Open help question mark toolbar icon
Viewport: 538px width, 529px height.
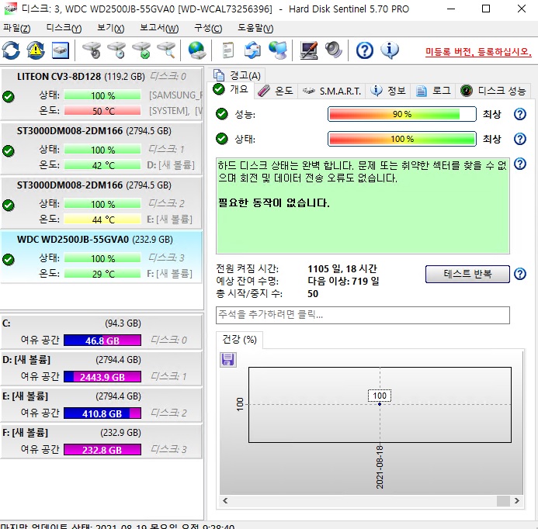(x=364, y=50)
